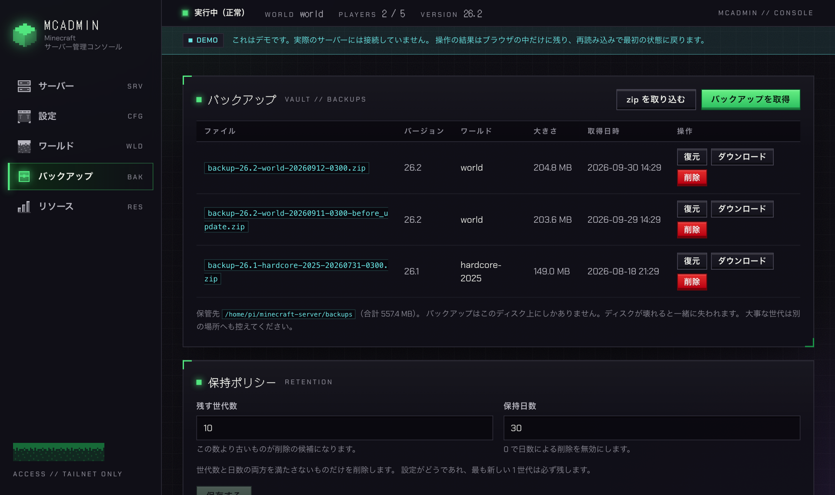835x495 pixels.
Task: Click the 実行中 (正常) status indicator
Action: pyautogui.click(x=213, y=13)
